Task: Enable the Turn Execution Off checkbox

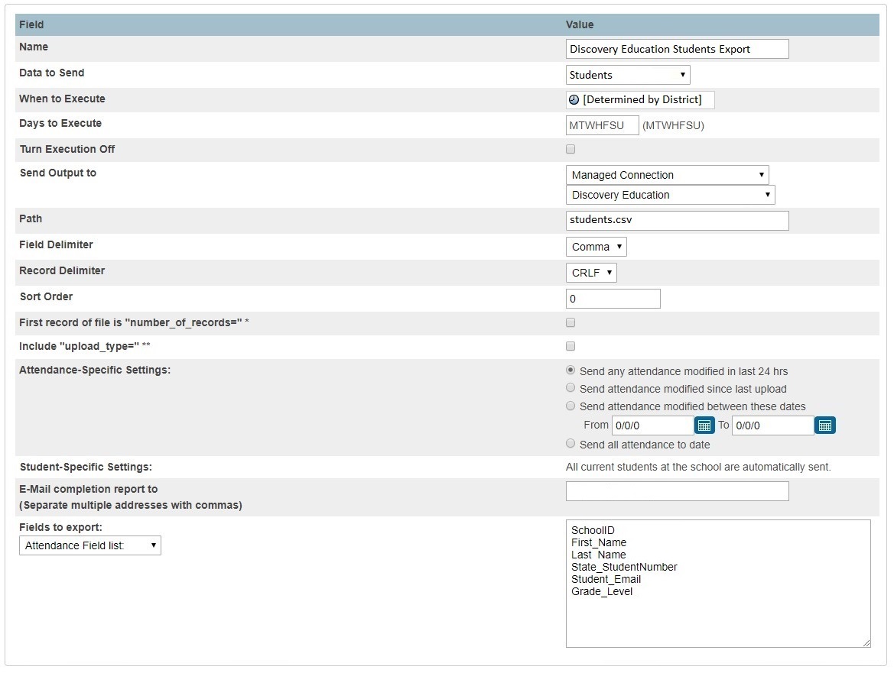Action: click(x=570, y=149)
